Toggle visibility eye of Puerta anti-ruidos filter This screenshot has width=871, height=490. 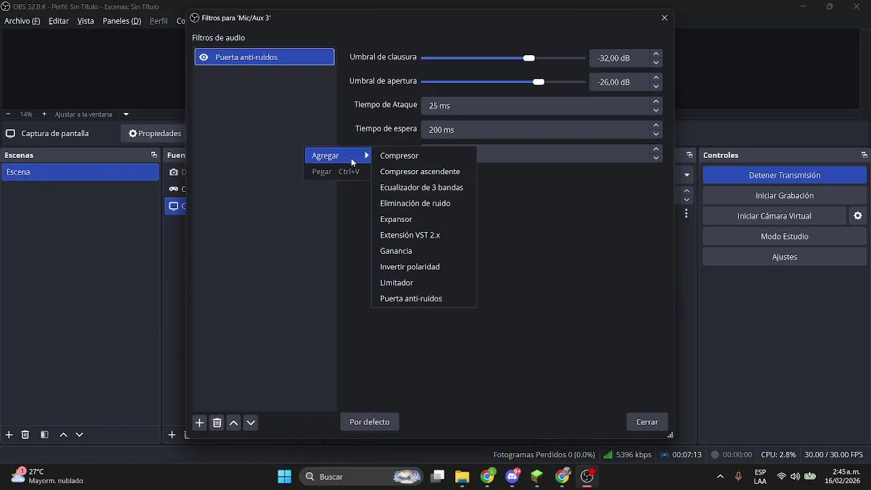pyautogui.click(x=203, y=57)
